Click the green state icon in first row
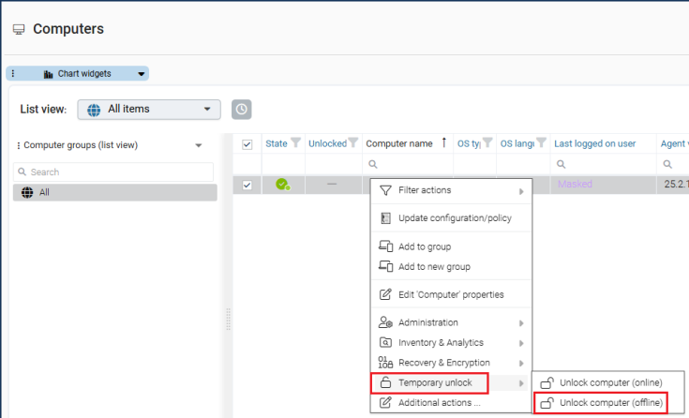689x418 pixels. (x=281, y=185)
